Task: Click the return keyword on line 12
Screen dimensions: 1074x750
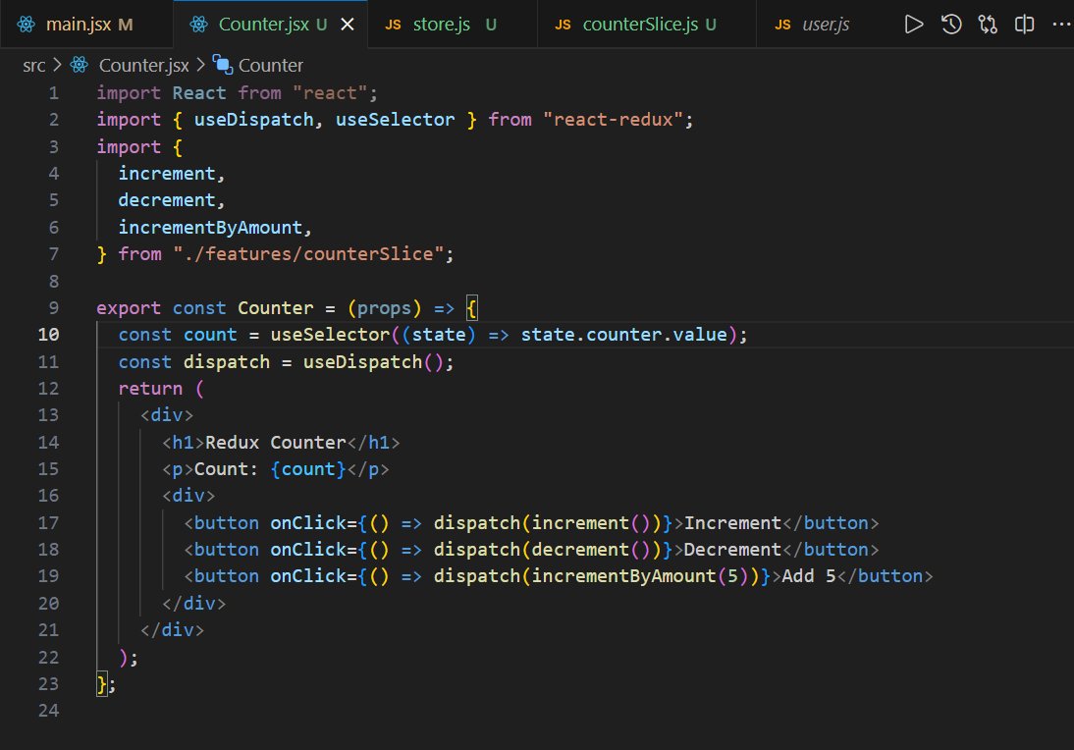Action: (x=150, y=389)
